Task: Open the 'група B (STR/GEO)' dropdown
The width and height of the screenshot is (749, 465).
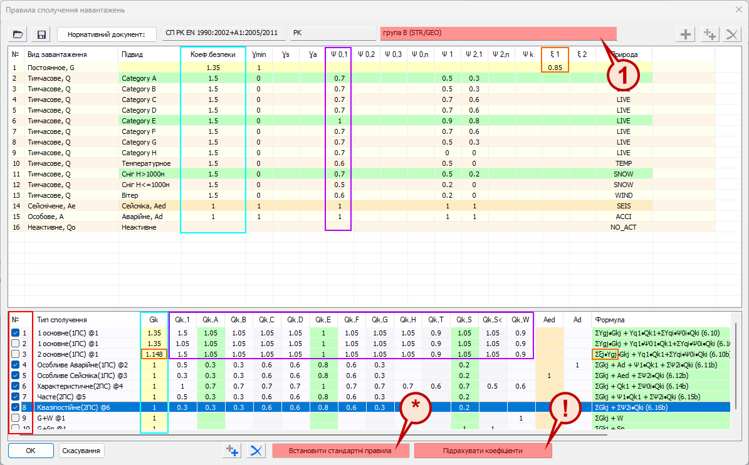Action: coord(498,33)
